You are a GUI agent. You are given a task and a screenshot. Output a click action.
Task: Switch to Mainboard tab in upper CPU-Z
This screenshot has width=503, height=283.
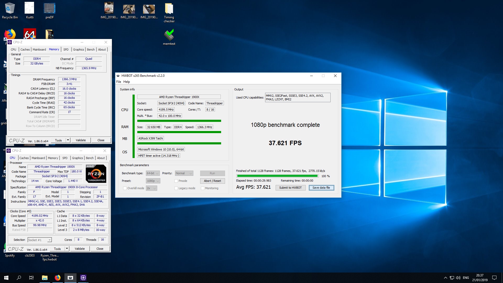pos(39,50)
